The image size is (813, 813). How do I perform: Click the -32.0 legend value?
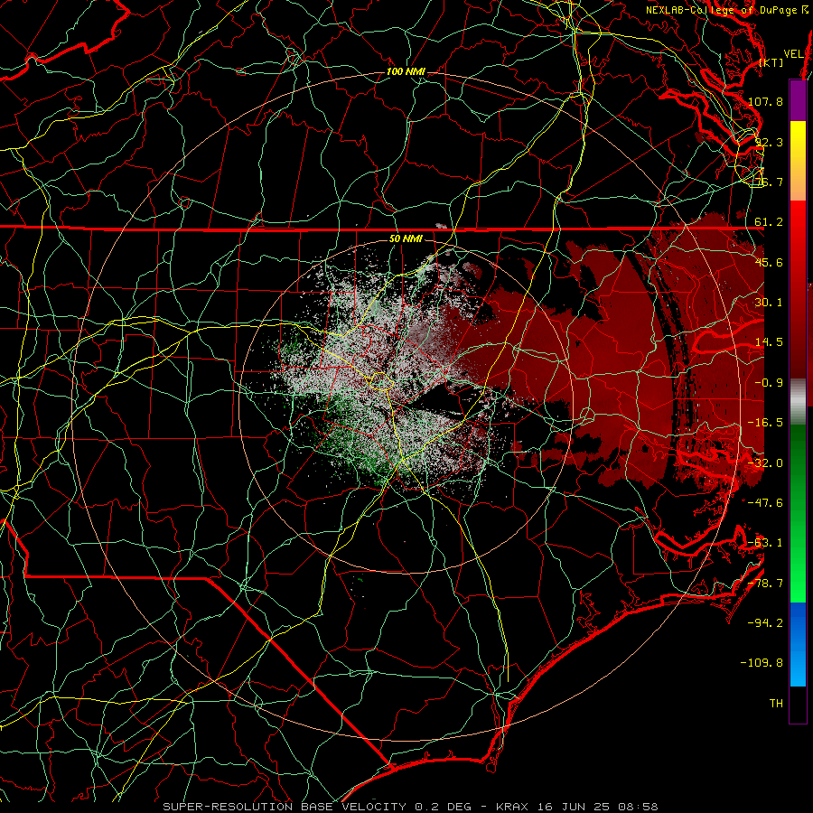coord(766,463)
